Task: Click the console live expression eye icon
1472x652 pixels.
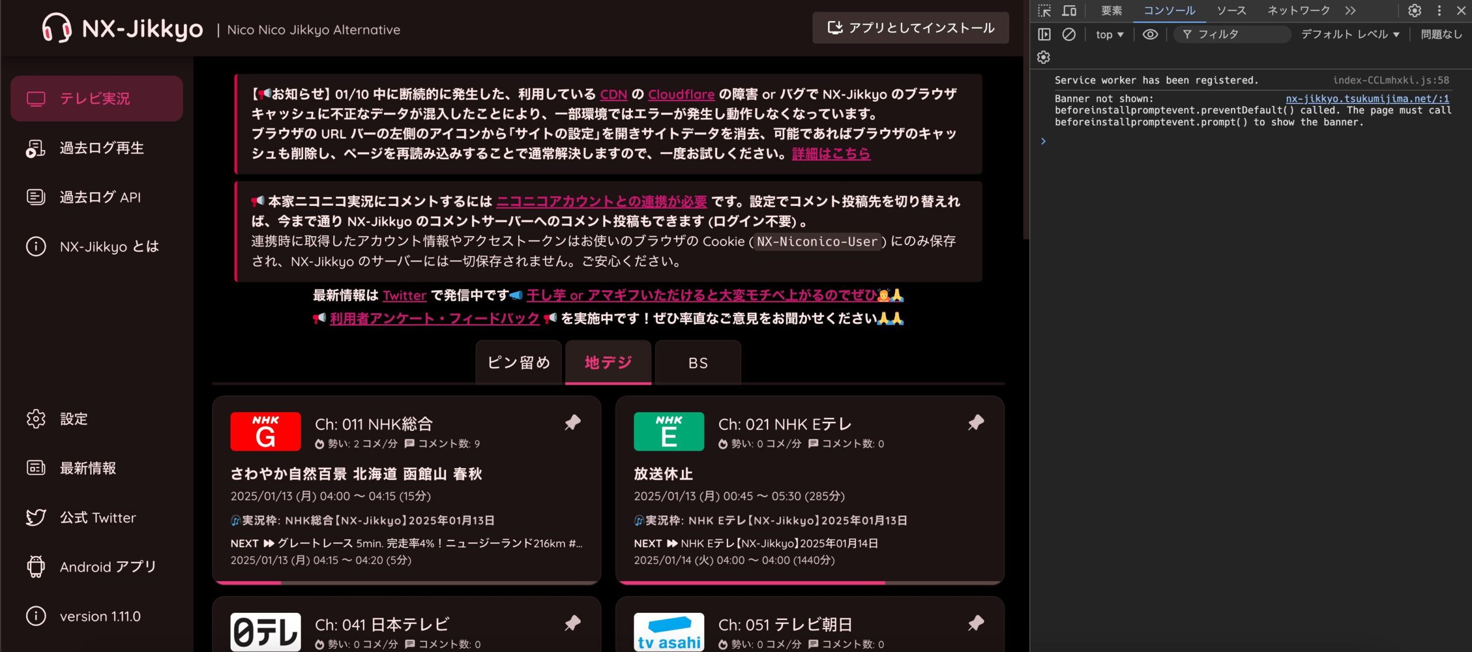Action: [x=1150, y=34]
